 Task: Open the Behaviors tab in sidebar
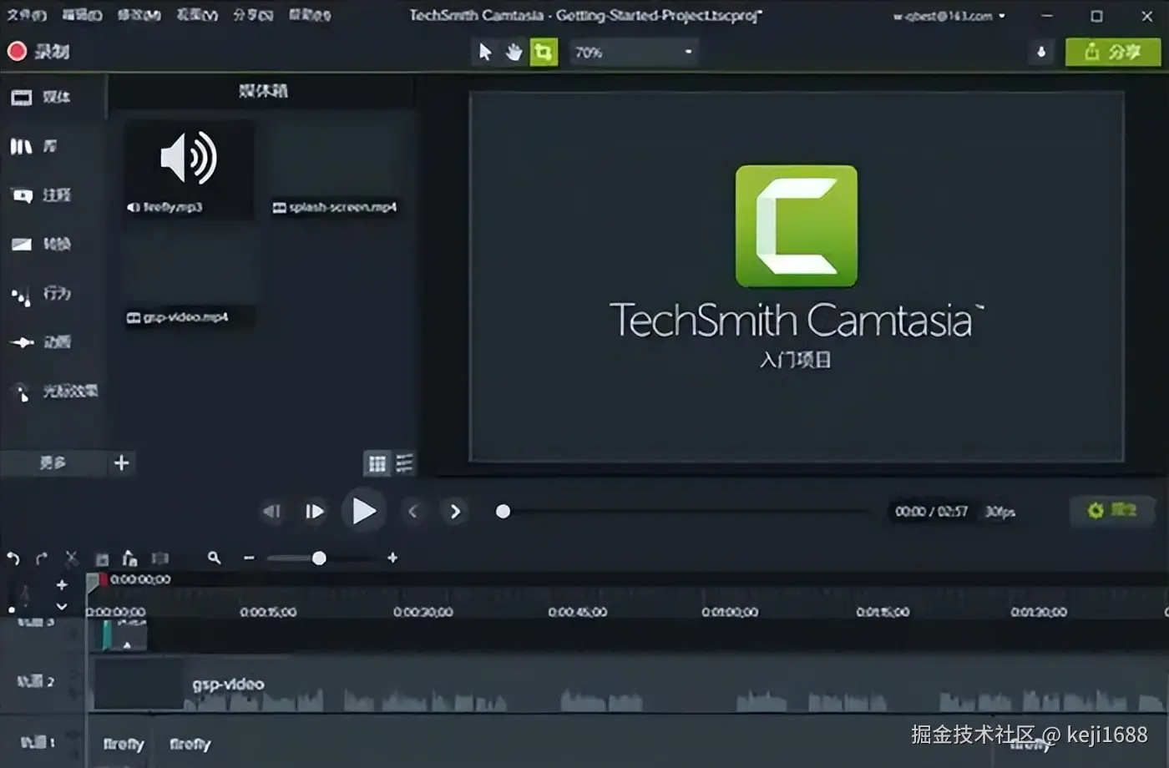click(x=53, y=293)
